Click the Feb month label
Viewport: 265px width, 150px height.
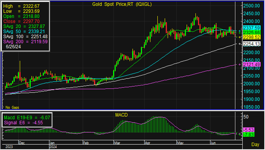[86, 143]
